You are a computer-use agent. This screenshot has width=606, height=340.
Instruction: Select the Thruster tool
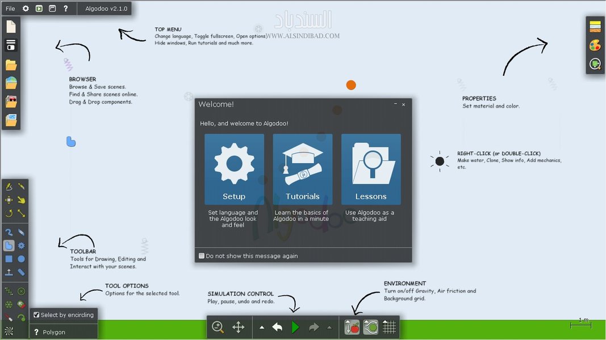(x=21, y=304)
